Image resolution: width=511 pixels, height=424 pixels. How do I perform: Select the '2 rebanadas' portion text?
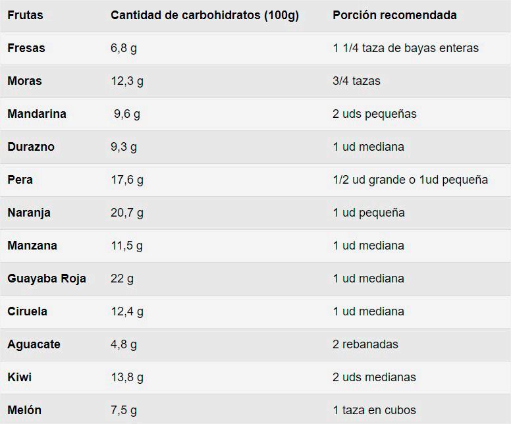pyautogui.click(x=365, y=344)
